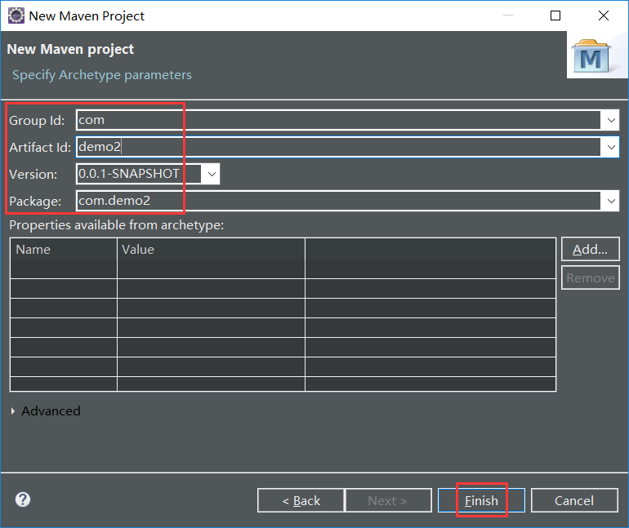Click Finish to create the project
The image size is (629, 528).
[481, 500]
